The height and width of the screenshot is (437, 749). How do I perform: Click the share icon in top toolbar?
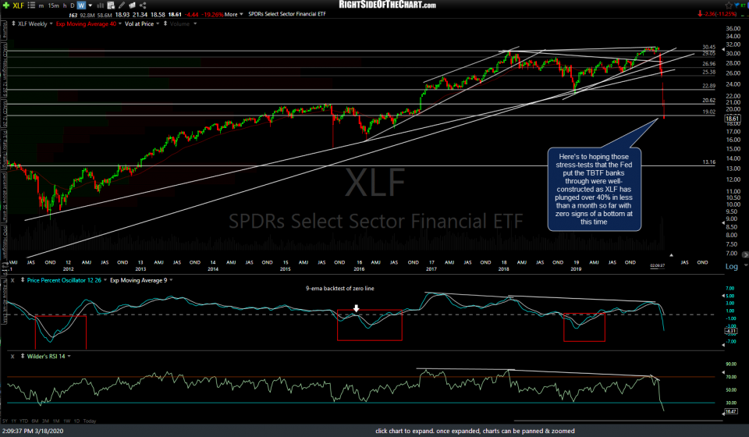coord(143,5)
